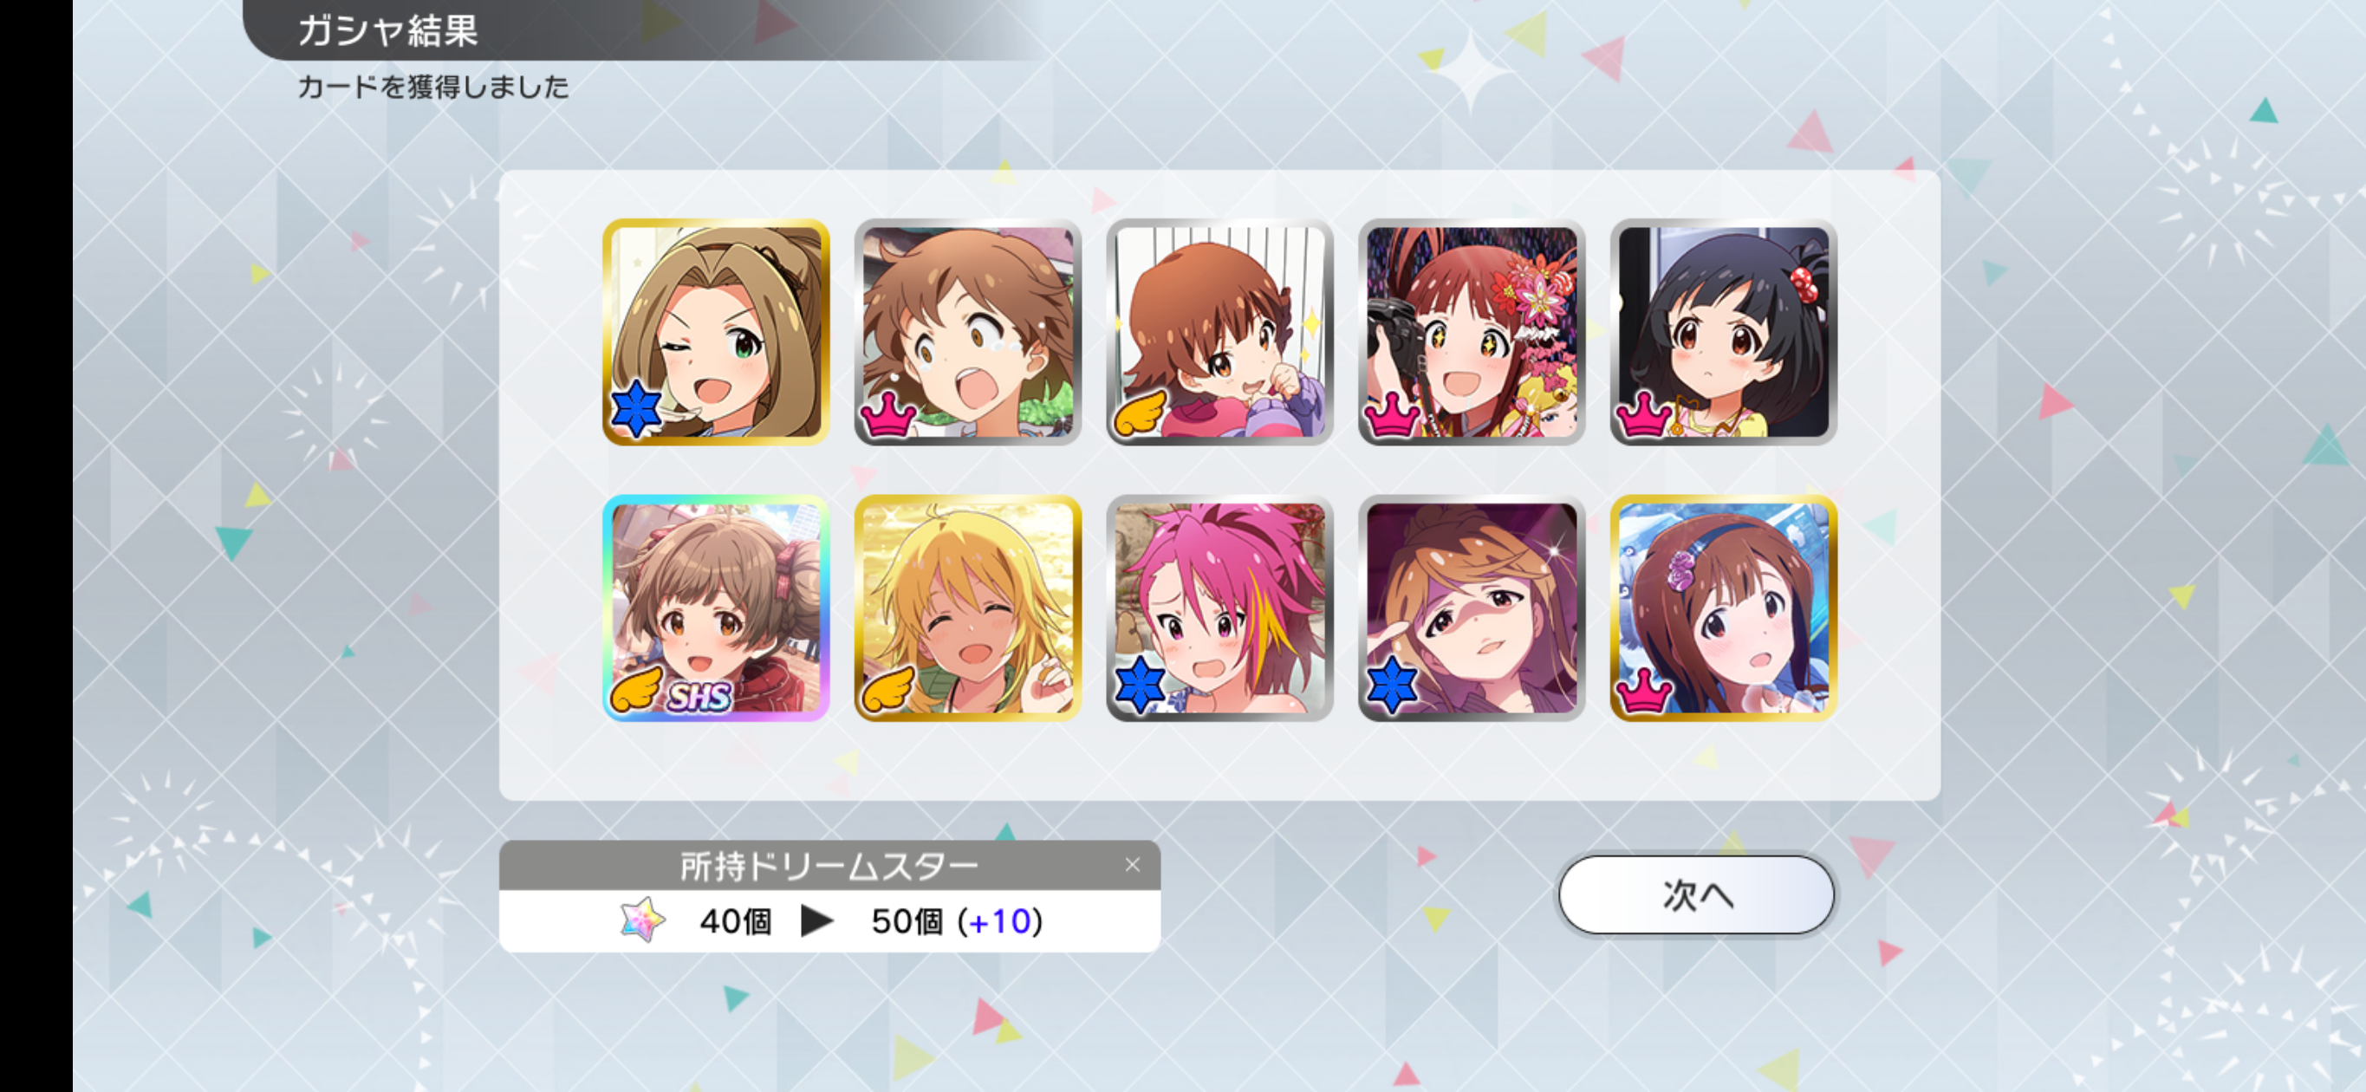
Task: Select the black-haired girl with red hair bobbles card
Action: tap(1723, 333)
